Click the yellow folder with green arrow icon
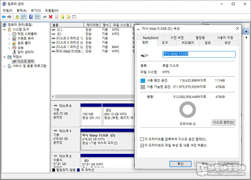251x180 pixels. tap(62, 17)
